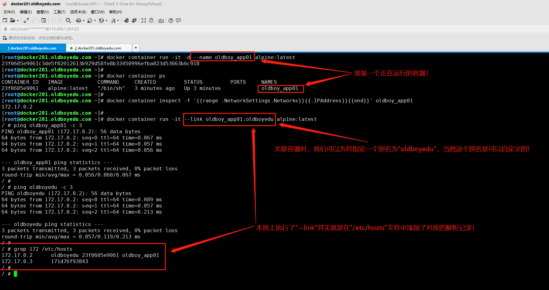
Task: Close the first docker201.oldboyedu.com tab
Action: click(x=62, y=48)
